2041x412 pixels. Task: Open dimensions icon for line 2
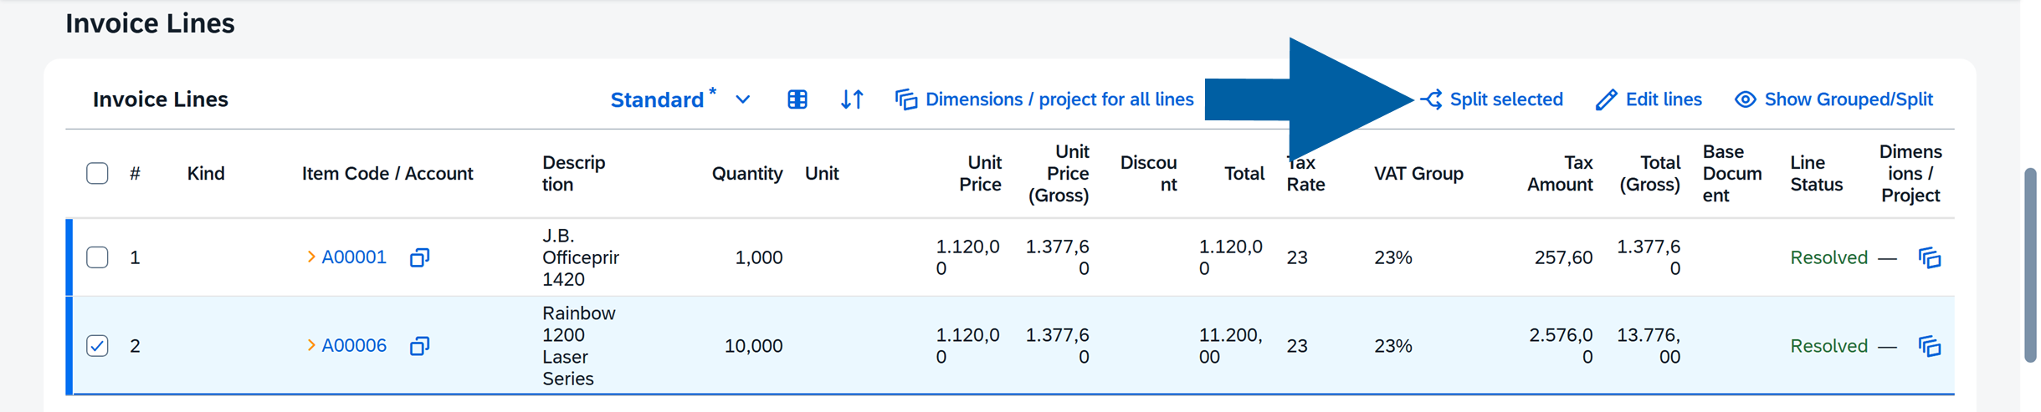[1930, 346]
